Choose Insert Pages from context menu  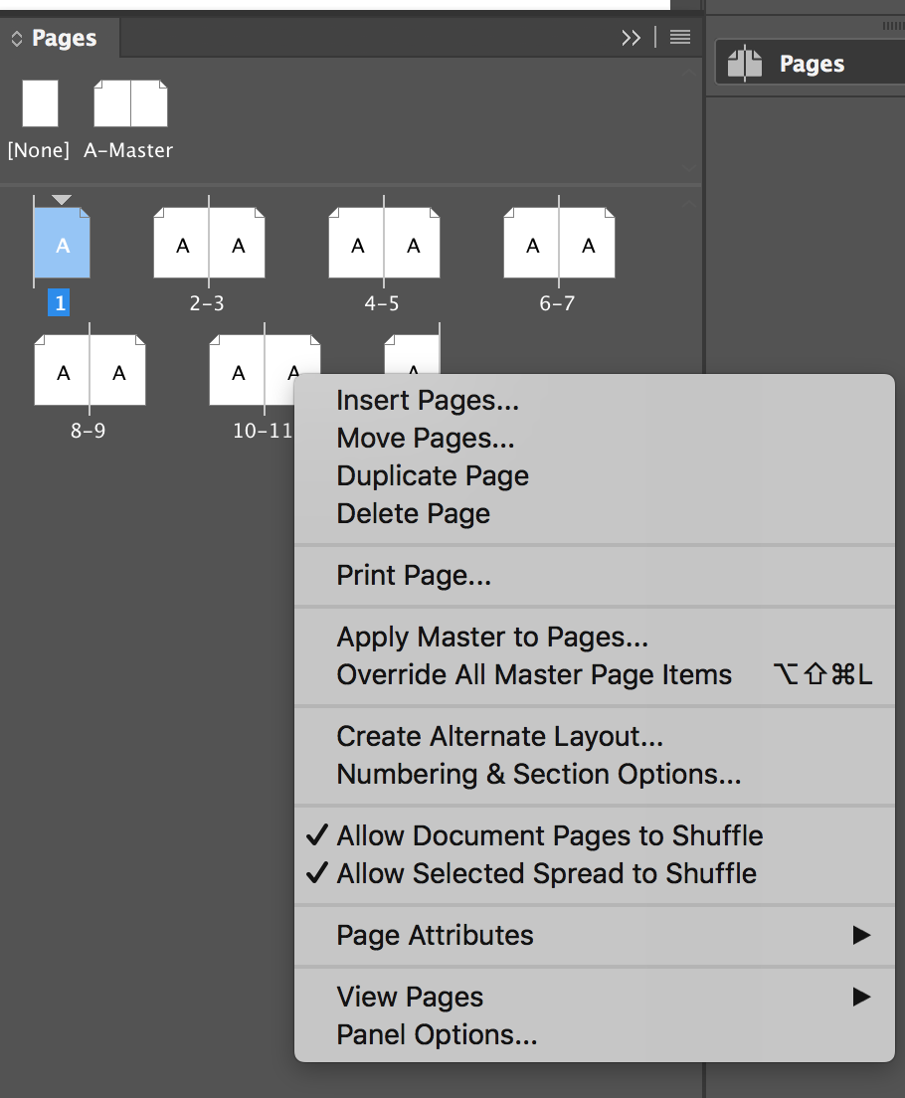pyautogui.click(x=428, y=400)
